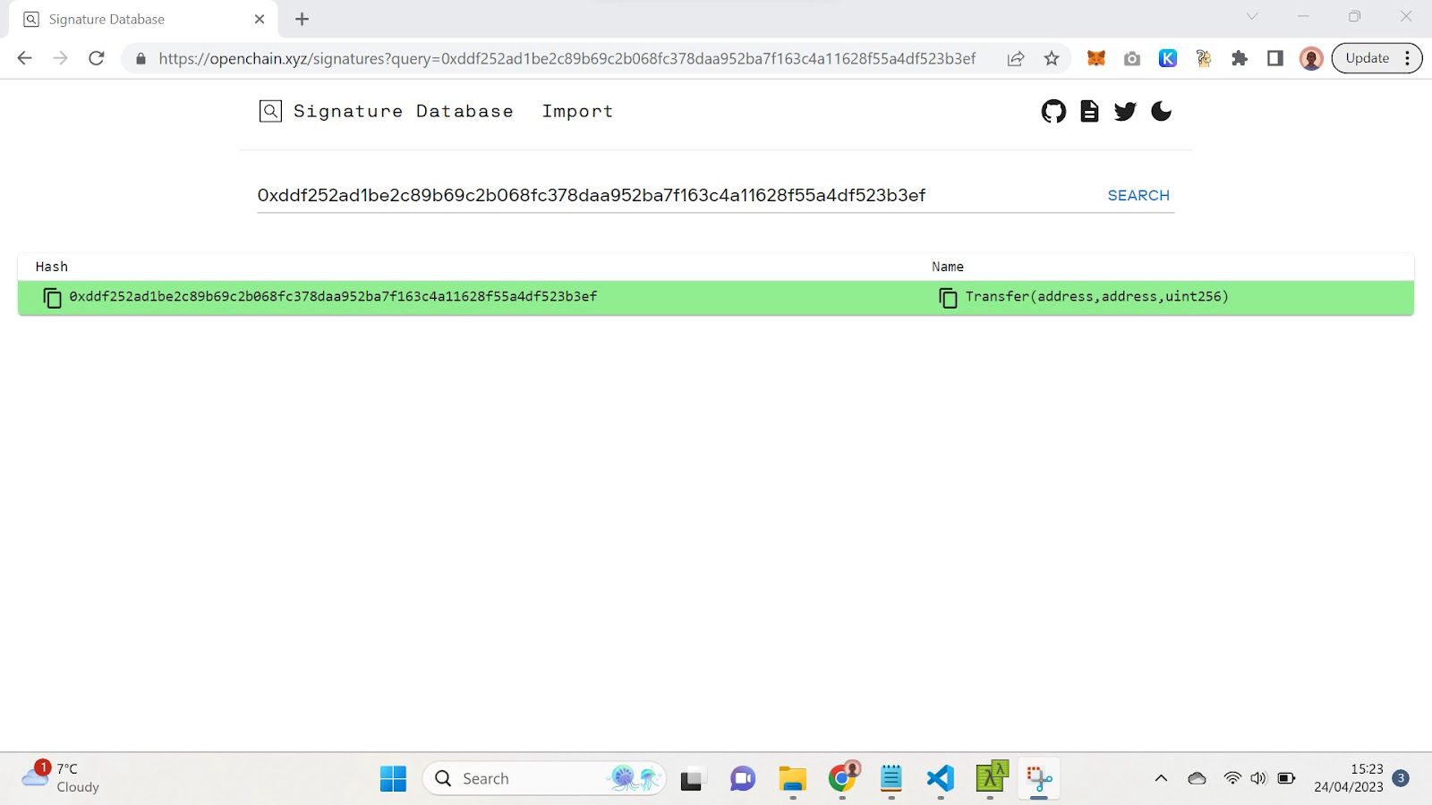
Task: Go back in browser history
Action: coord(24,58)
